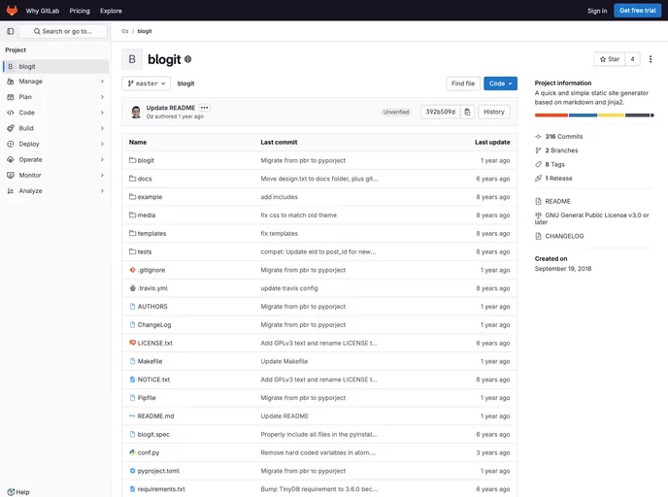
Task: Click the pyproject.toml gear icon
Action: tap(132, 471)
